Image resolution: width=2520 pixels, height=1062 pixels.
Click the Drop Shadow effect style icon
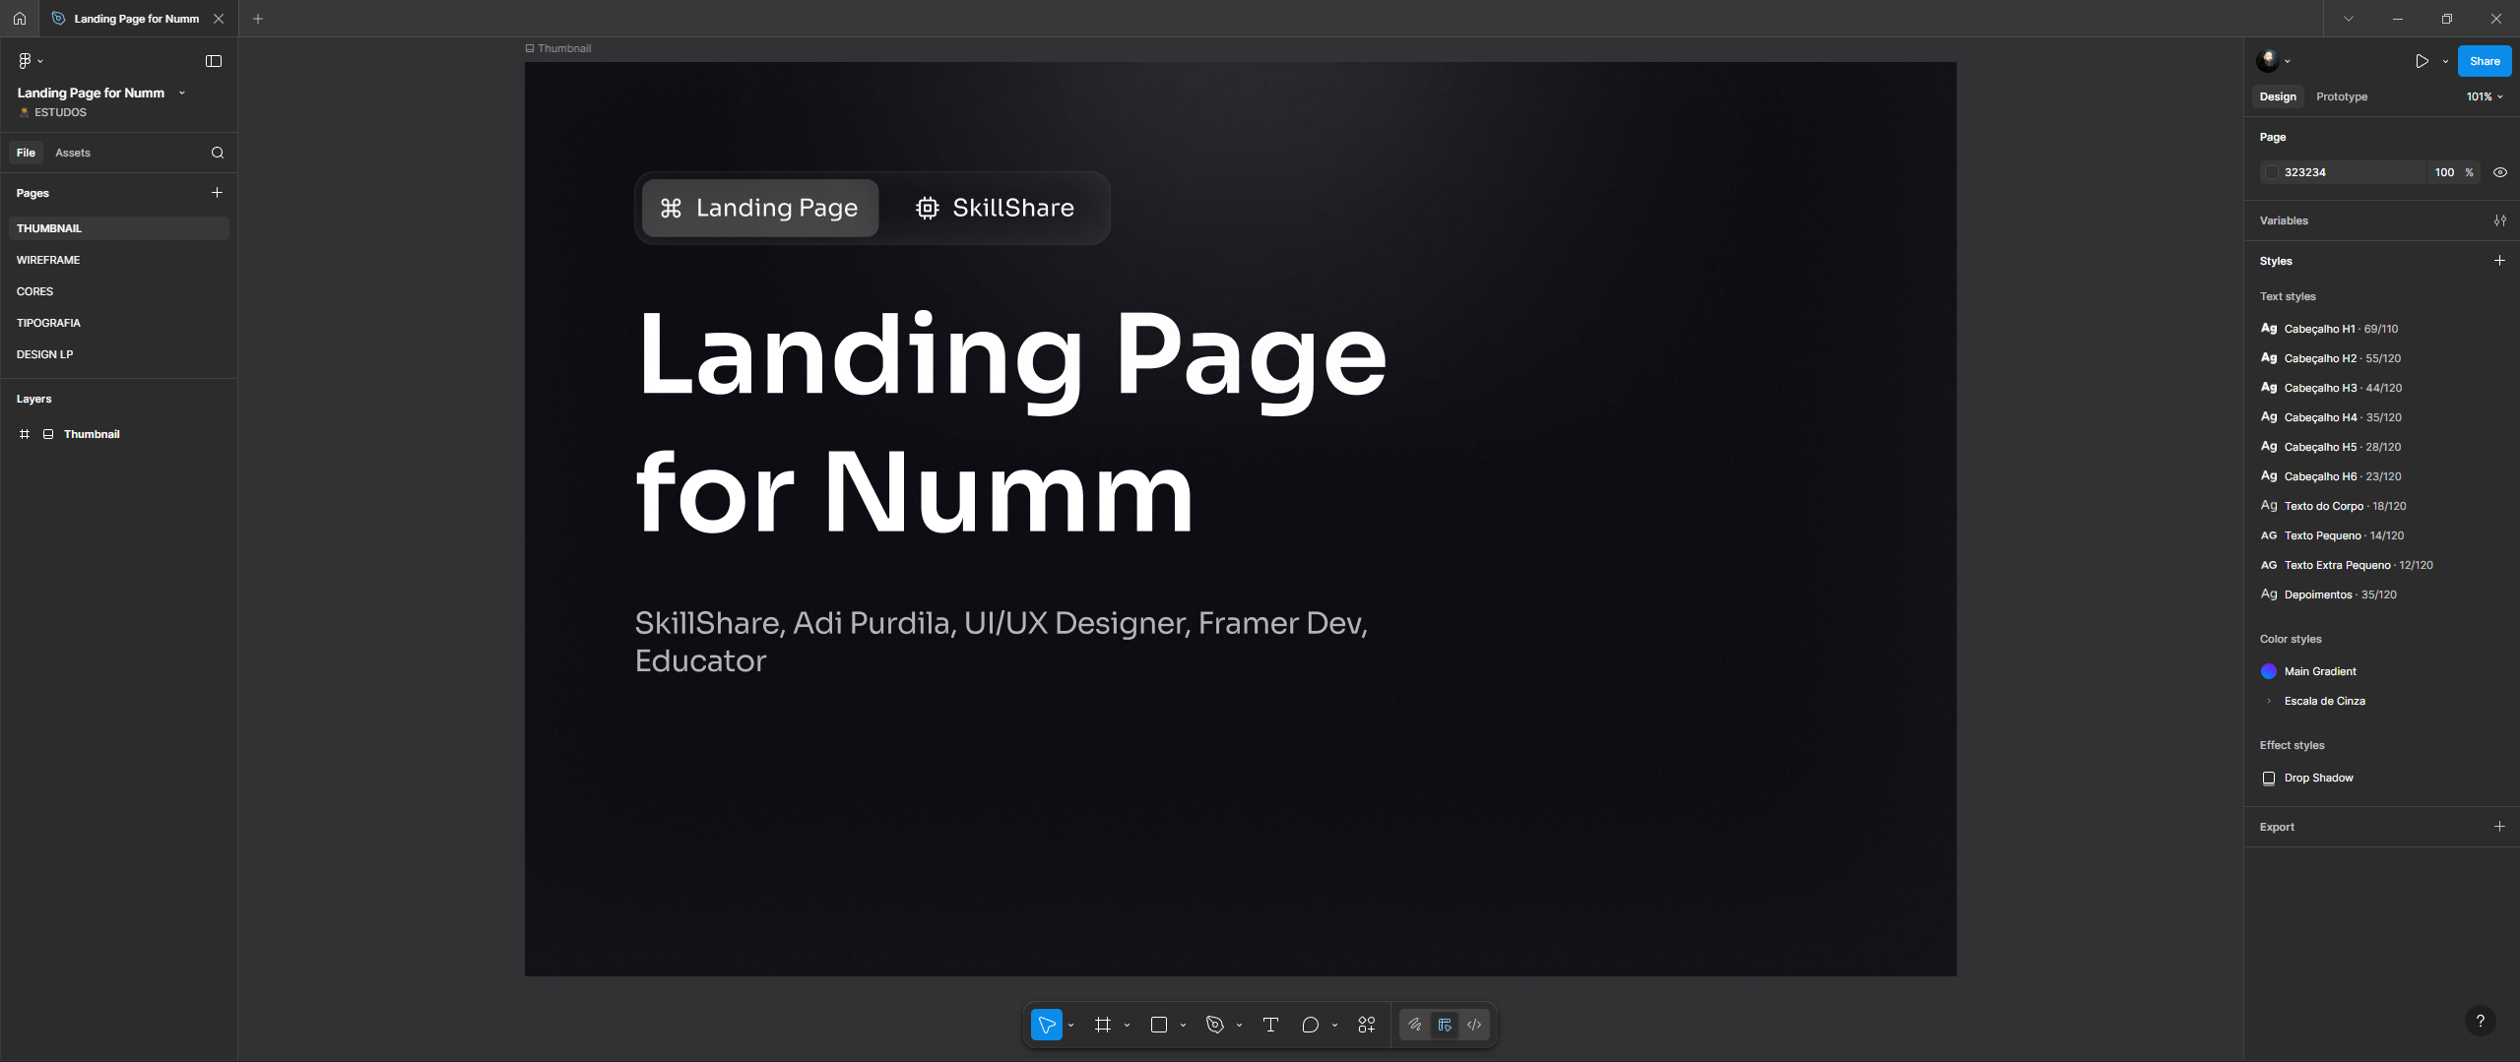2269,778
